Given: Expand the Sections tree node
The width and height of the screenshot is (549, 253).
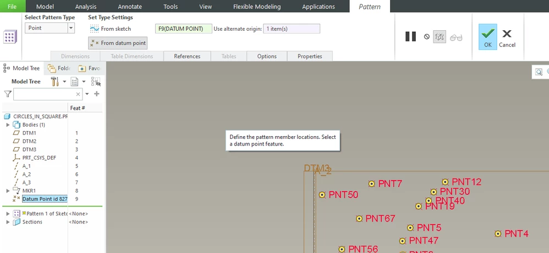Looking at the screenshot, I should pyautogui.click(x=8, y=222).
